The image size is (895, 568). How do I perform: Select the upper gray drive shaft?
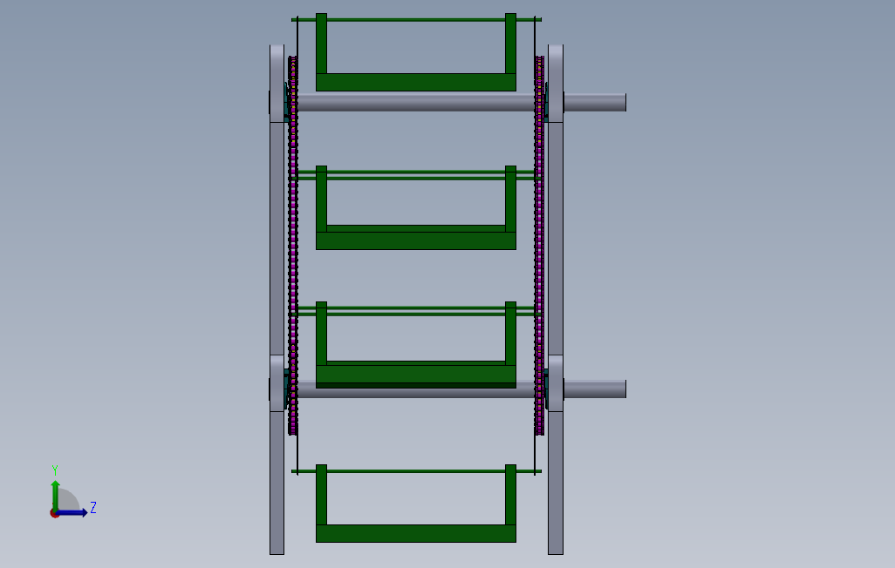coord(461,103)
